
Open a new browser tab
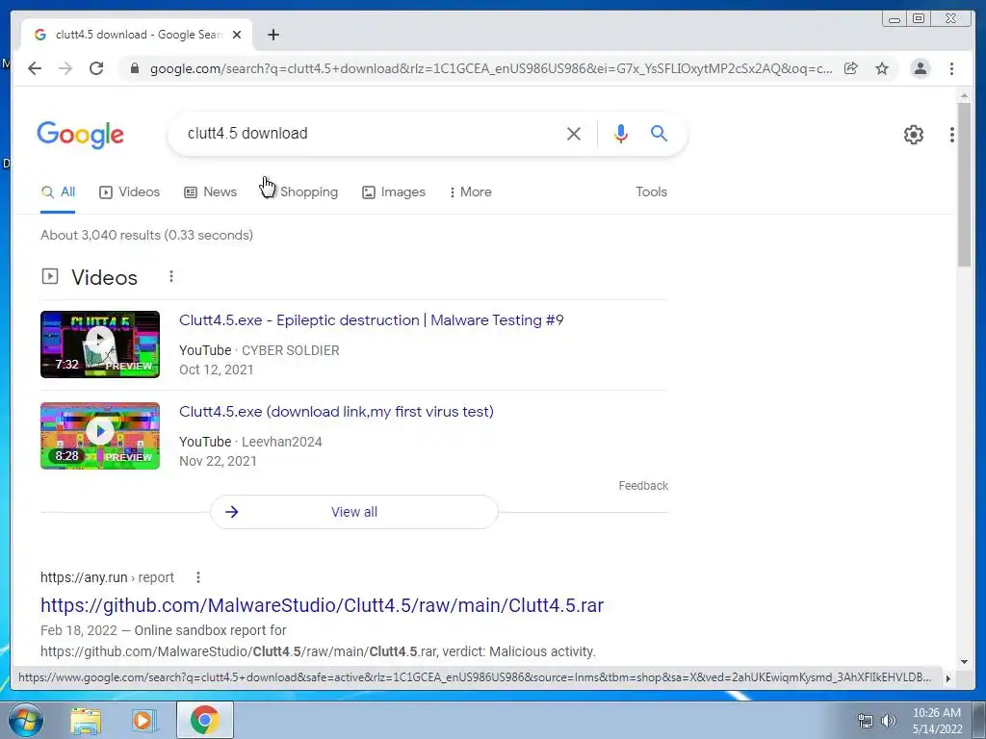click(x=272, y=35)
